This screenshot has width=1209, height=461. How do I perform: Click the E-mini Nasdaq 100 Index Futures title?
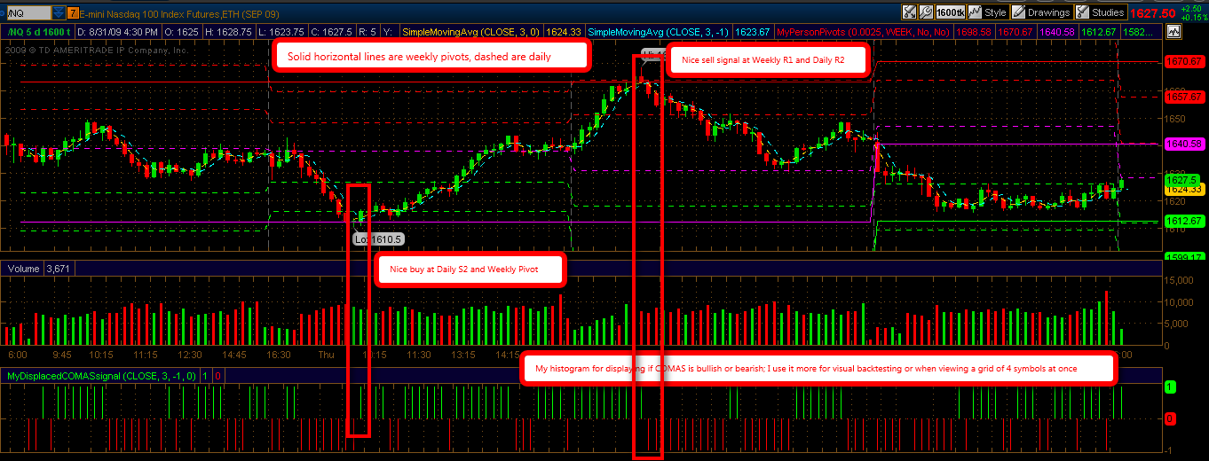click(x=178, y=13)
